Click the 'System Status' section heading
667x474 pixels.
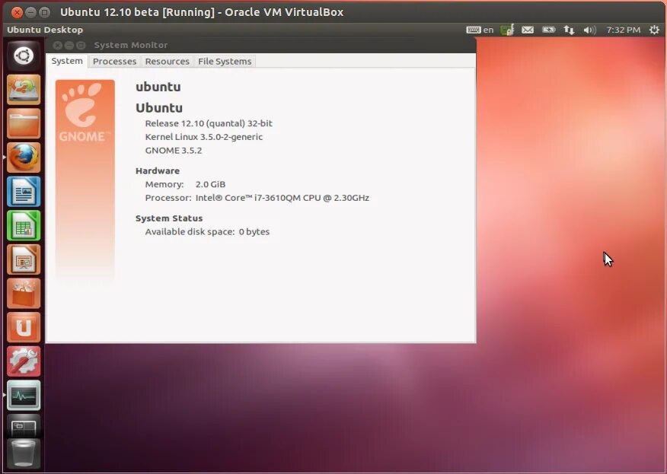169,218
